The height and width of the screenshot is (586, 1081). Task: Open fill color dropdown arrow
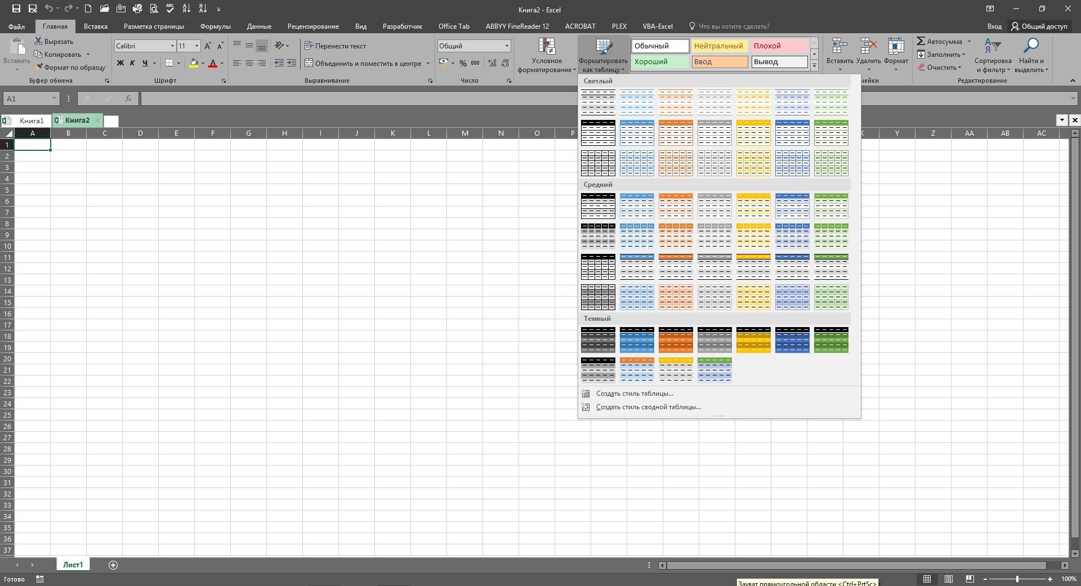coord(203,63)
